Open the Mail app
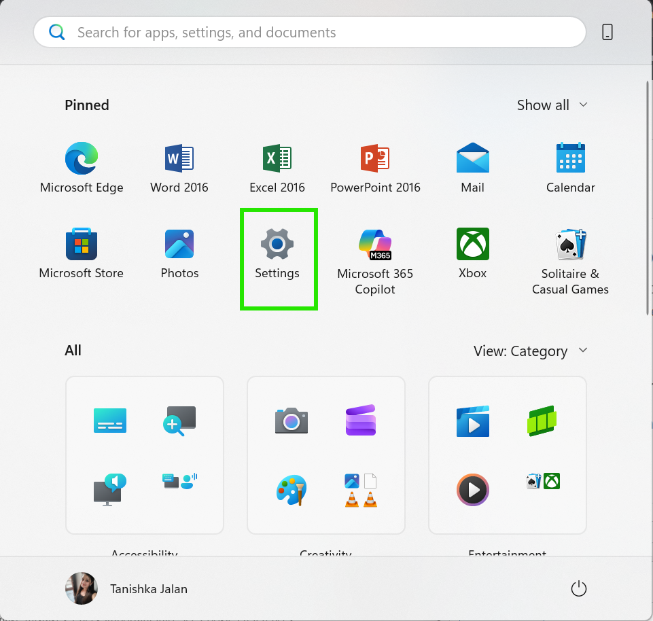Image resolution: width=653 pixels, height=621 pixels. point(473,167)
